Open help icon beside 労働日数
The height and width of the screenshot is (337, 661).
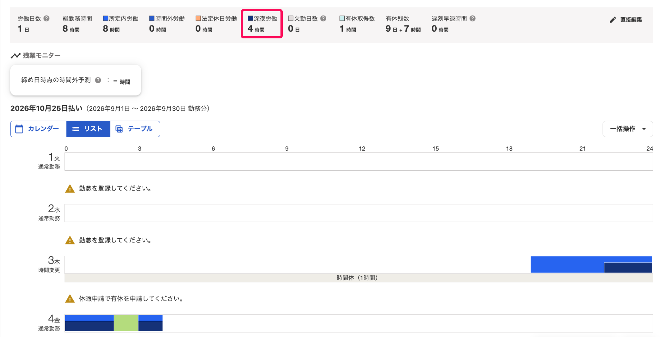click(x=46, y=18)
